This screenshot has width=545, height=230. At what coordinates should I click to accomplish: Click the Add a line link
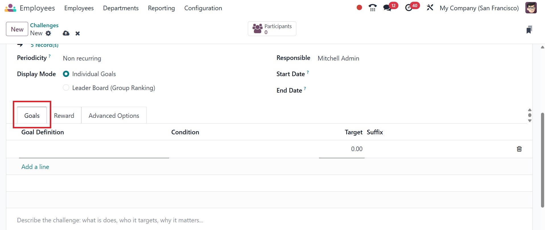[x=35, y=167]
